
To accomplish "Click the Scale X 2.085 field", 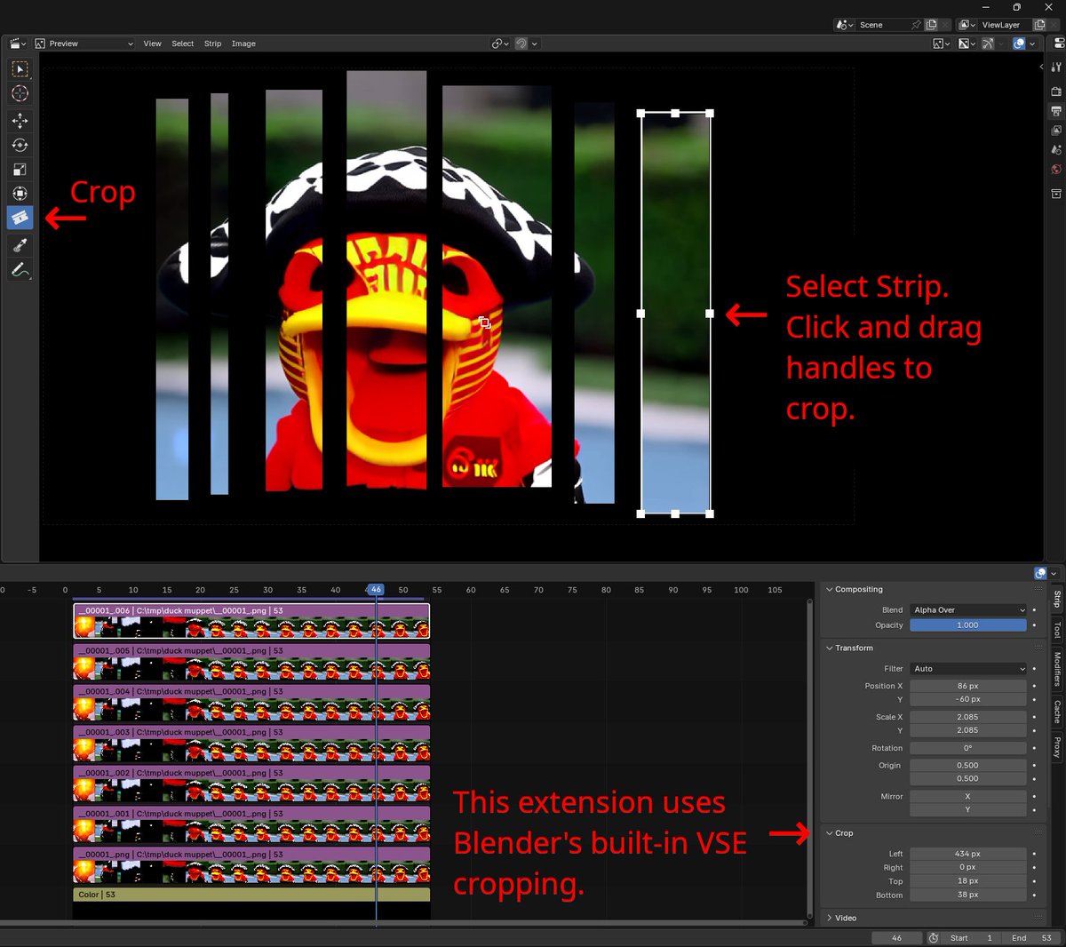I will tap(968, 717).
